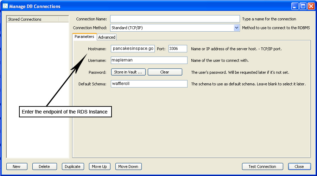Click the Port field showing 3306
This screenshot has width=317, height=176.
tap(178, 48)
